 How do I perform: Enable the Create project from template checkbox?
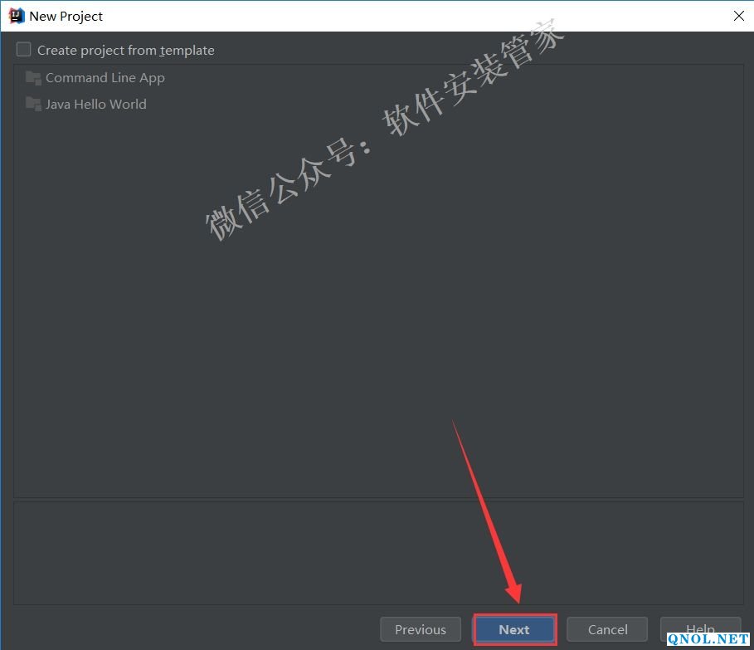[24, 50]
